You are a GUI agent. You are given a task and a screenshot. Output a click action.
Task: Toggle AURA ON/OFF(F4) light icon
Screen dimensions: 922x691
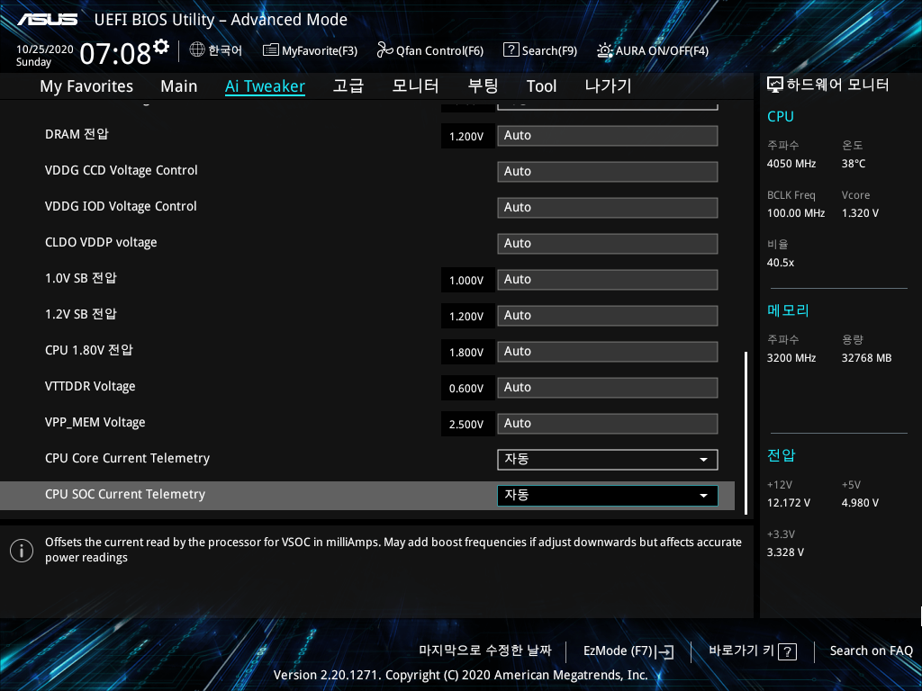pyautogui.click(x=604, y=50)
